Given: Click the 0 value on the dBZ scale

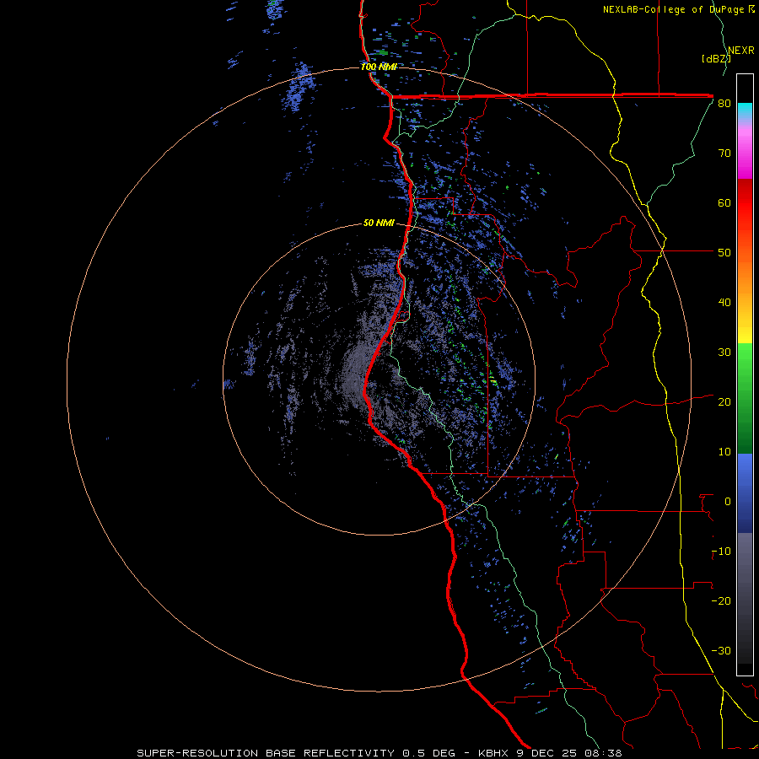Looking at the screenshot, I should coord(728,502).
